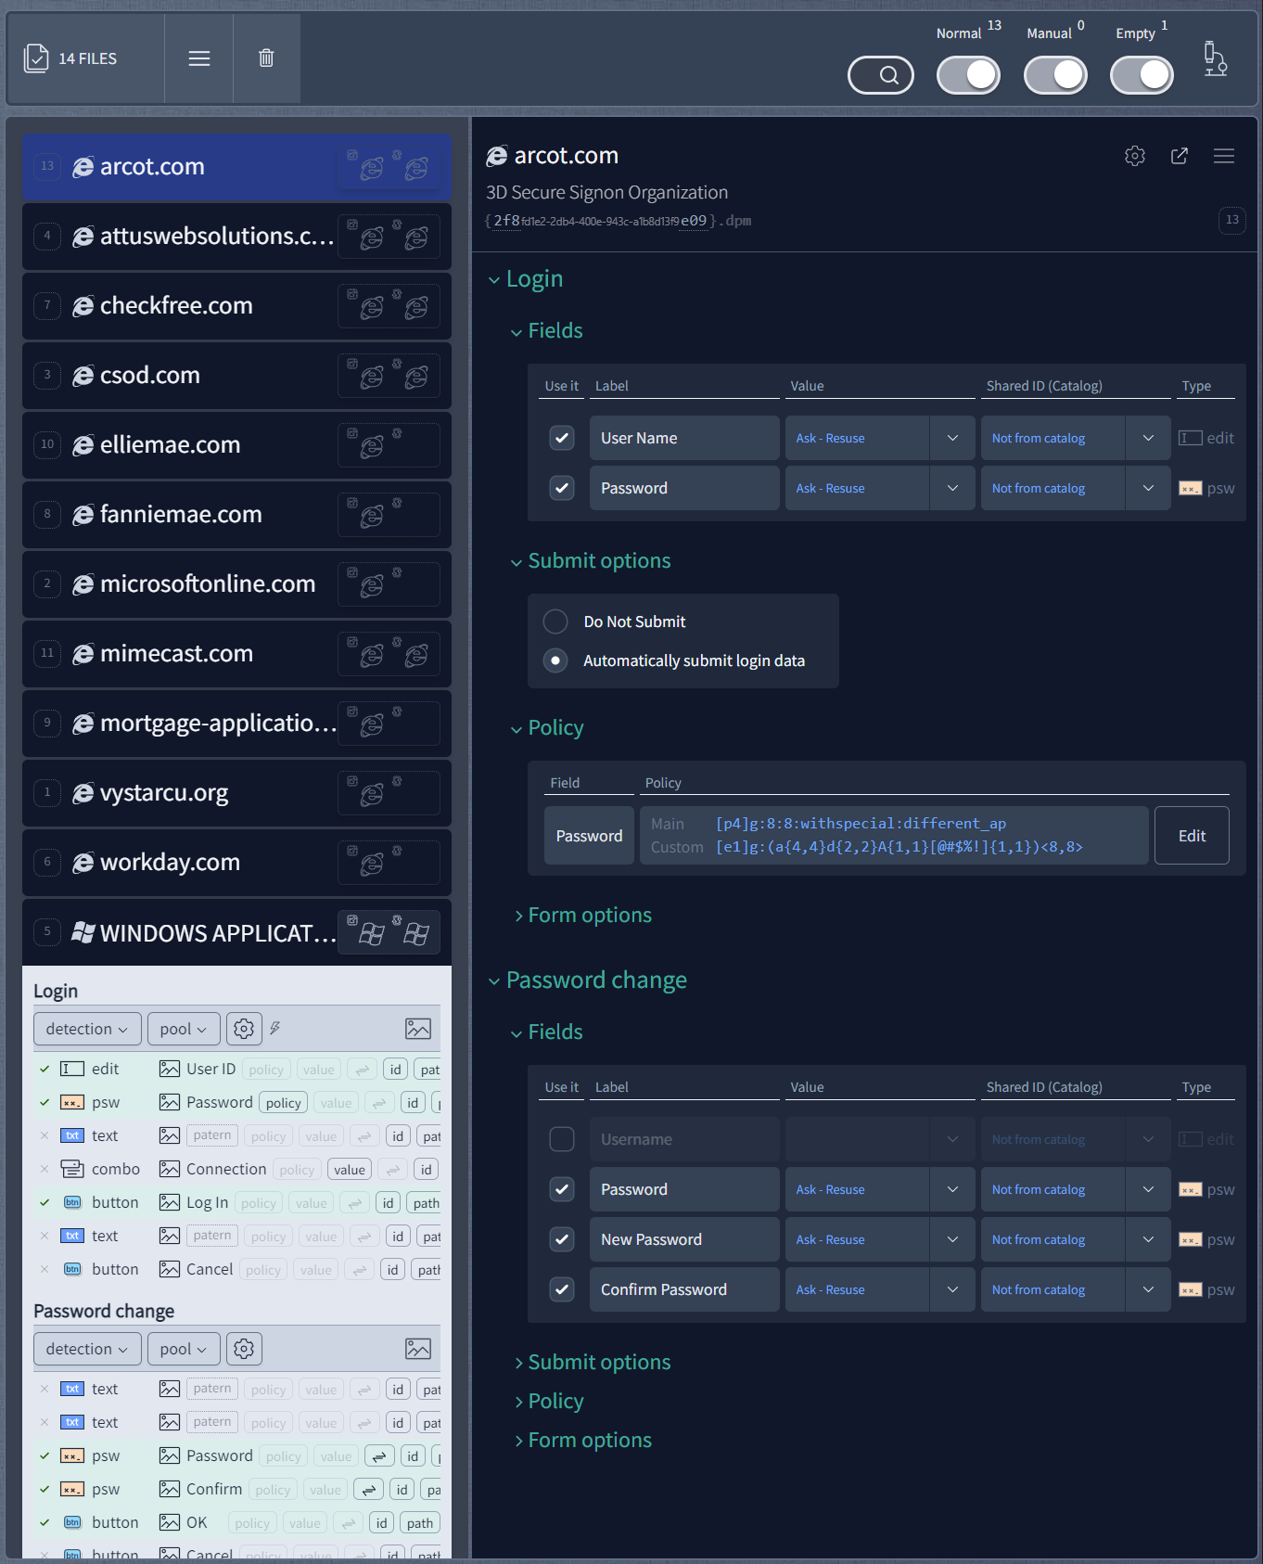
Task: Click the search magnifier button
Action: 881,75
